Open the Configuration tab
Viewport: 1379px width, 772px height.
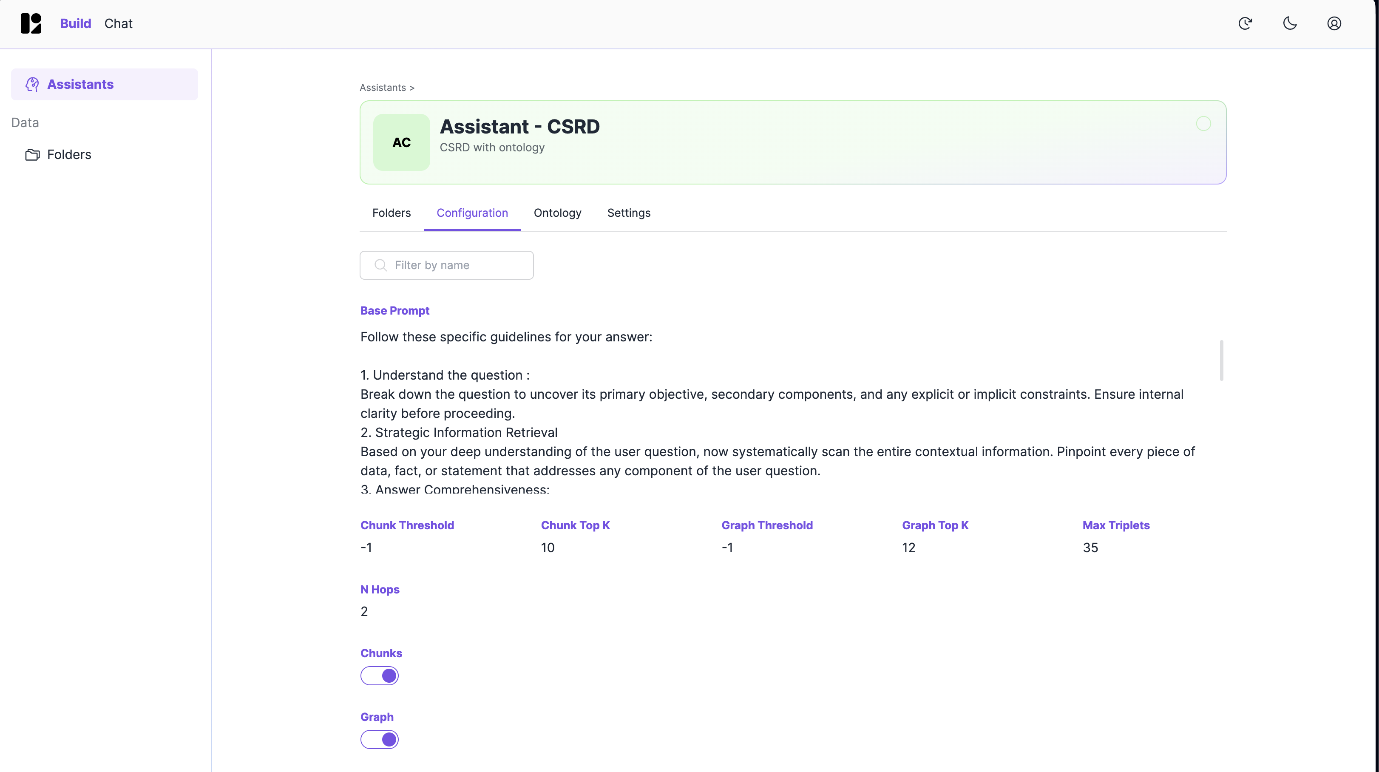(x=472, y=213)
